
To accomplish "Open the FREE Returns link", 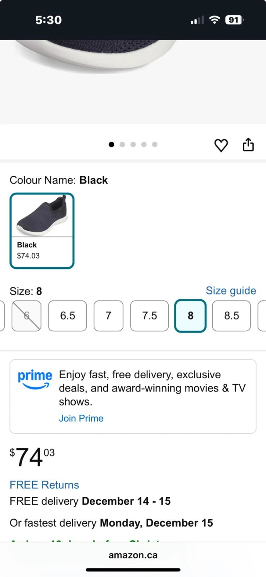I will 44,485.
